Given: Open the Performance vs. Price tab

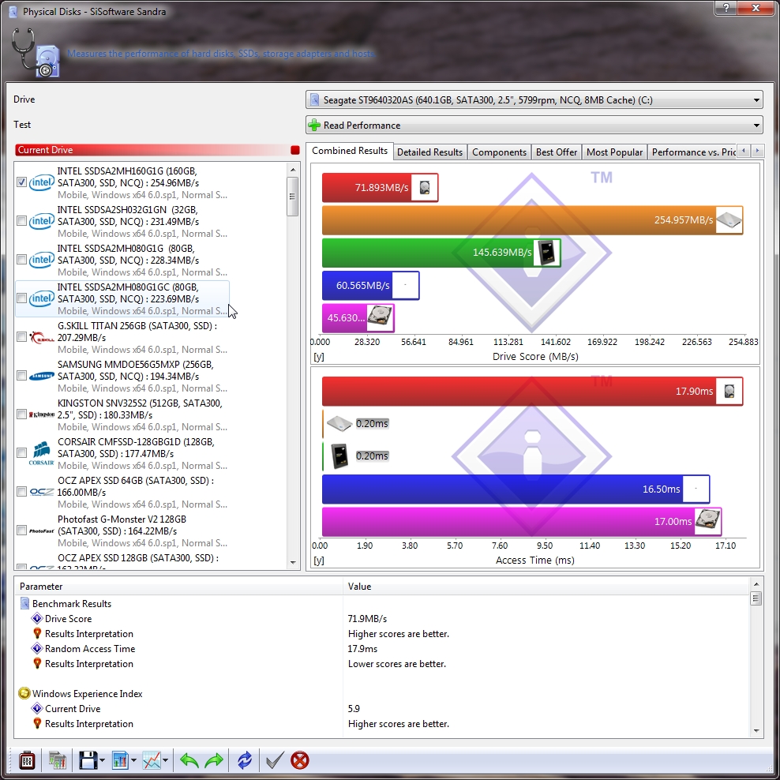Looking at the screenshot, I should (x=693, y=152).
